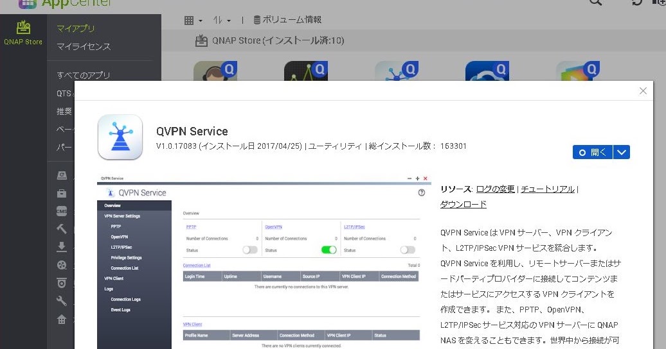
Task: Select マイアプリ in the sidebar
Action: [x=76, y=28]
